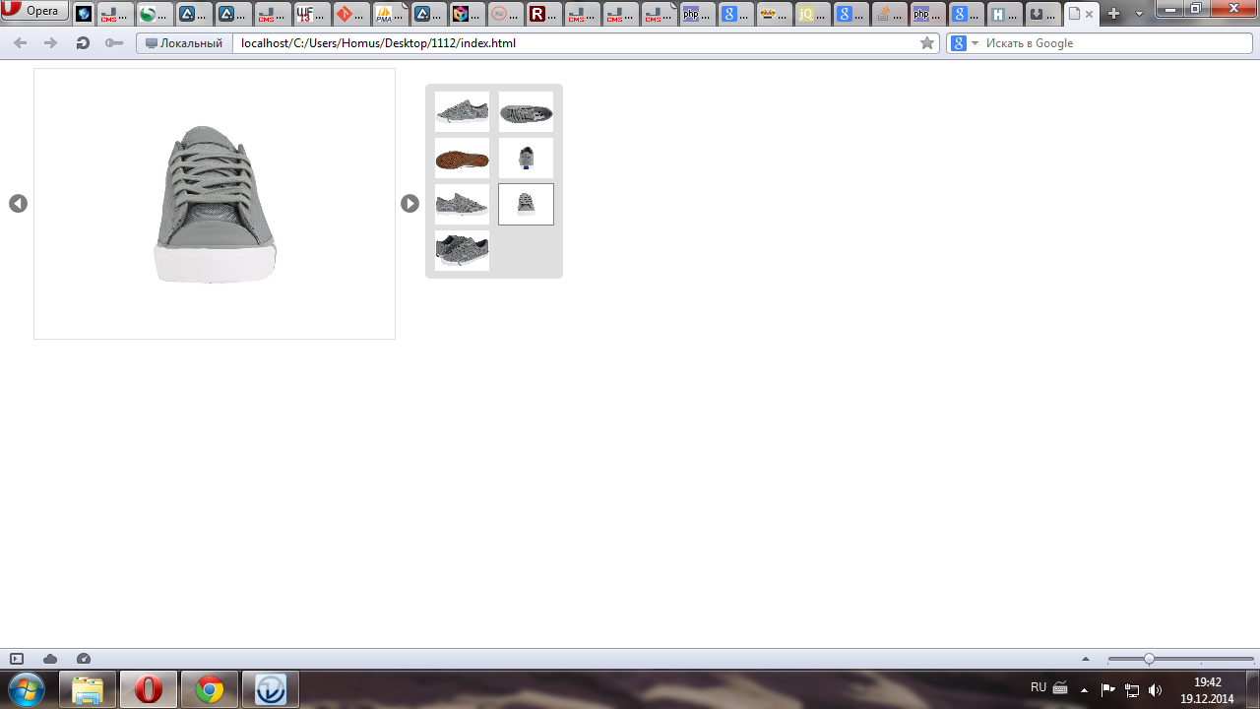Switch to the tab with the H icon
This screenshot has height=709, width=1260.
click(1004, 14)
